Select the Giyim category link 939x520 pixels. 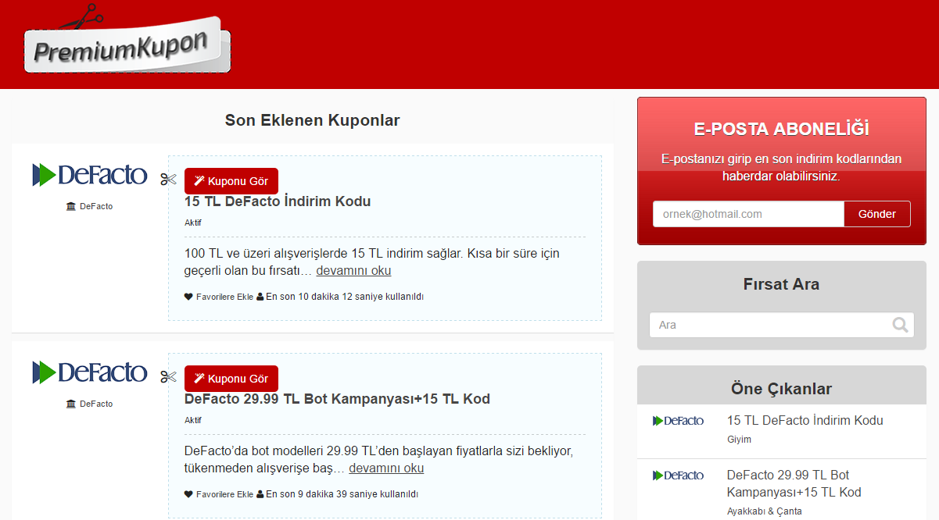(x=738, y=439)
